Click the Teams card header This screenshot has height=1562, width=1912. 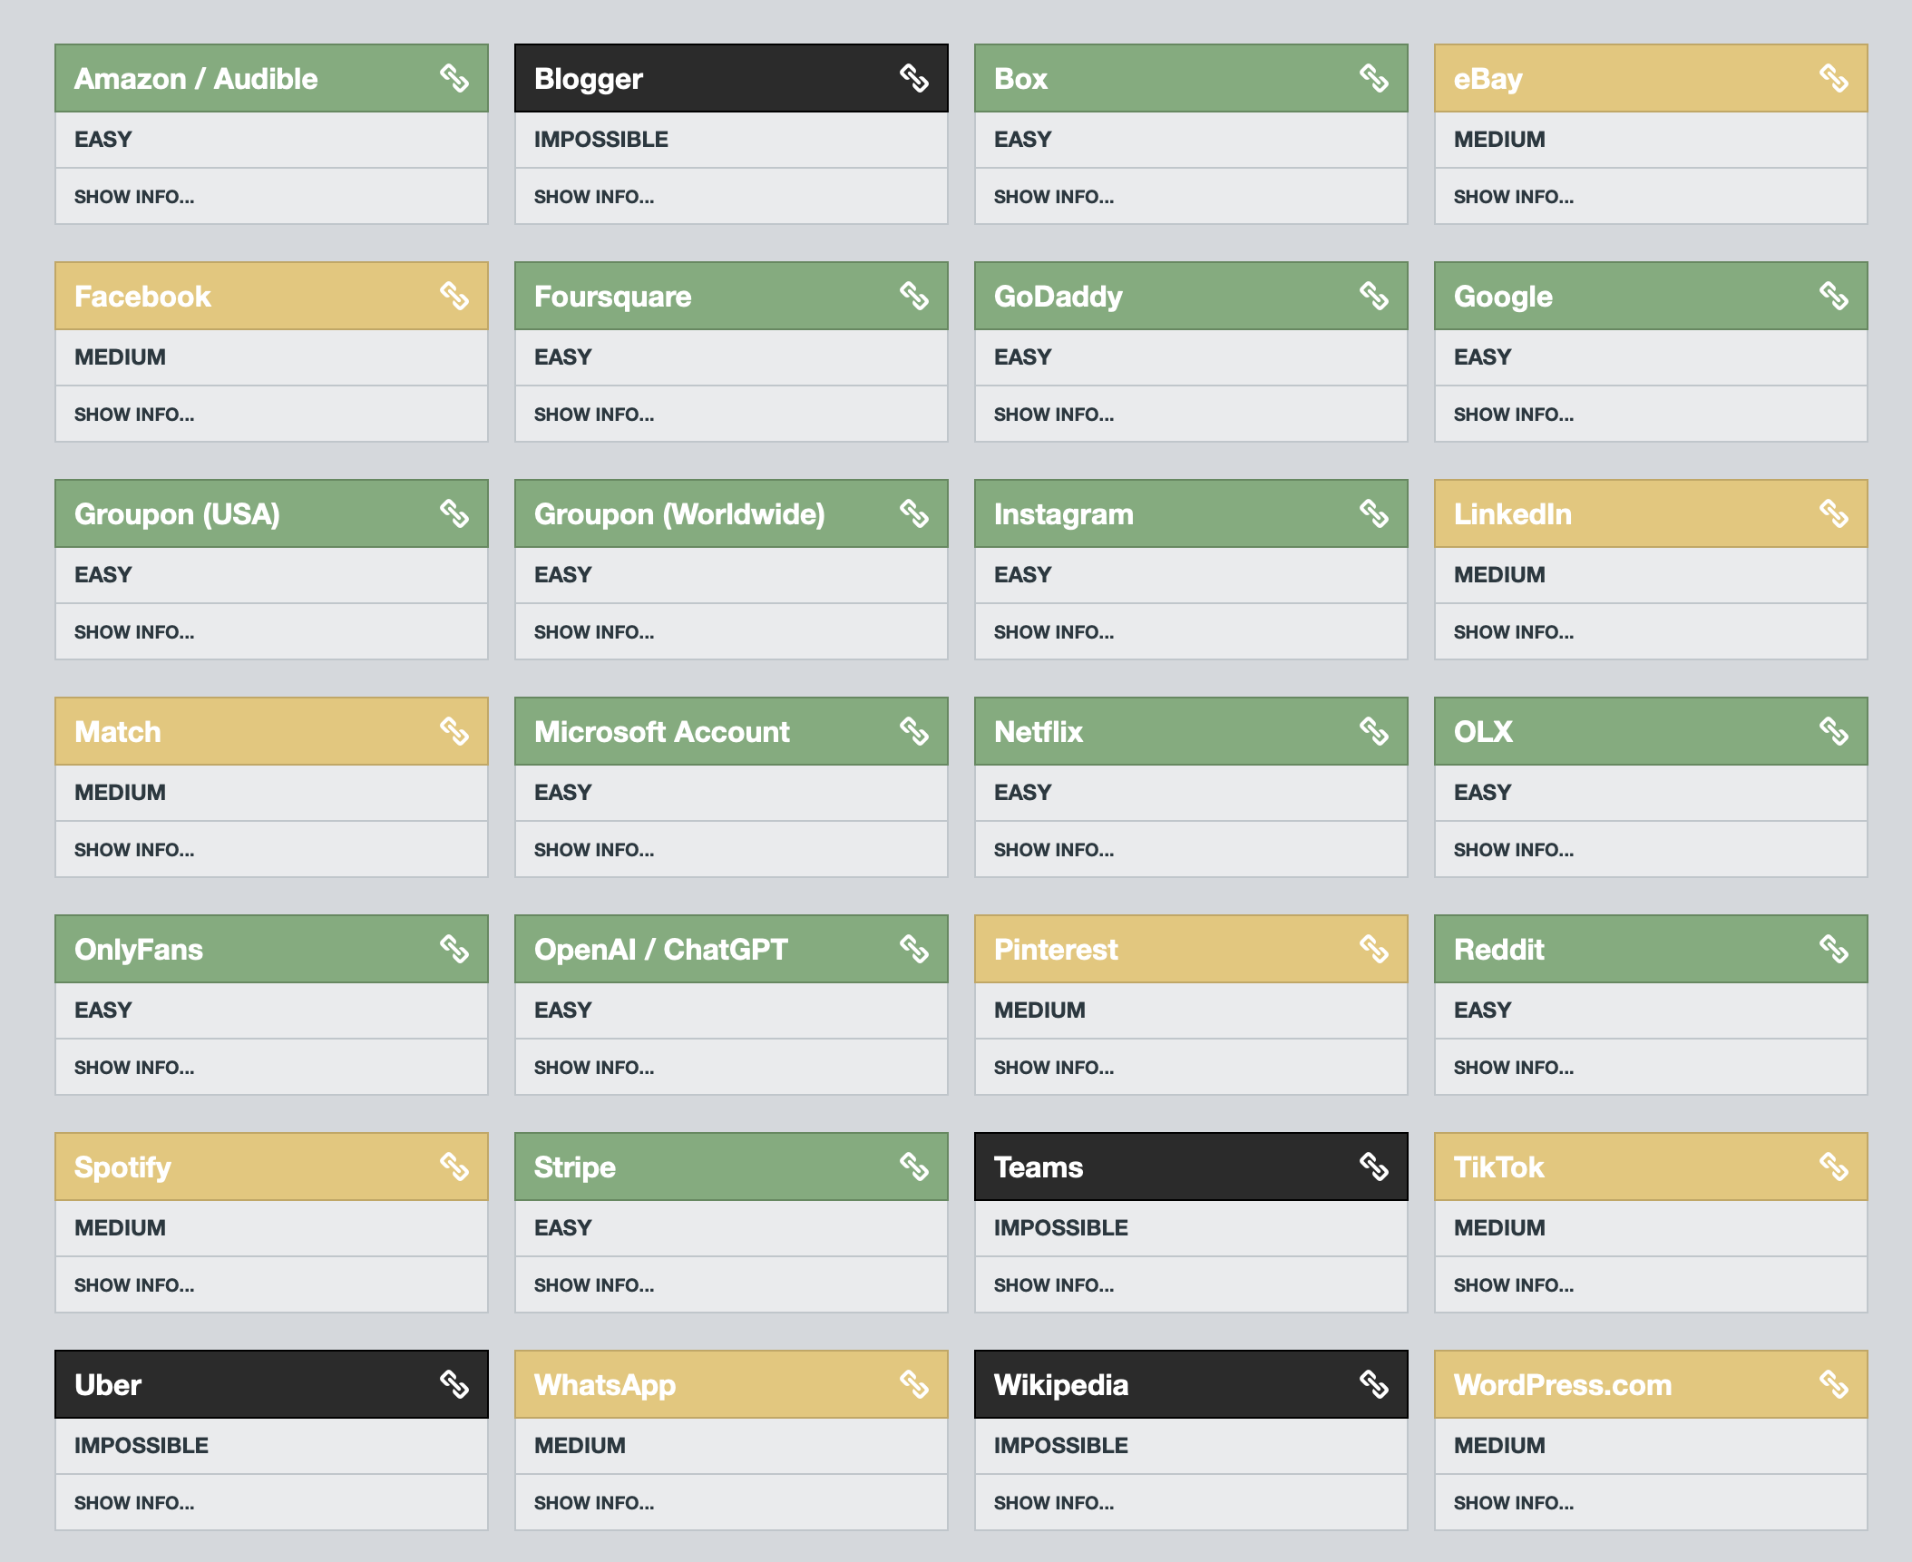click(x=1038, y=1167)
